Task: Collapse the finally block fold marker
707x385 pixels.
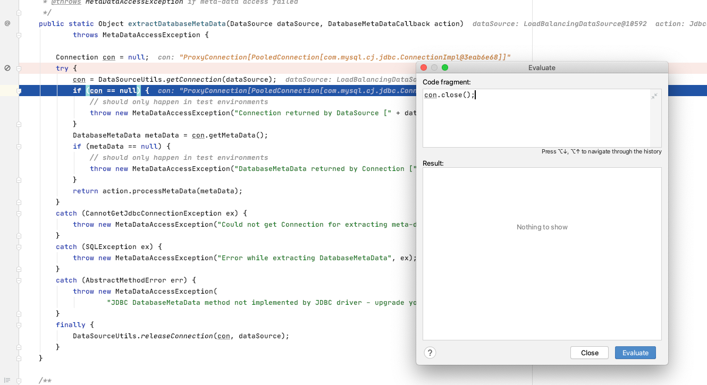Action: (19, 325)
